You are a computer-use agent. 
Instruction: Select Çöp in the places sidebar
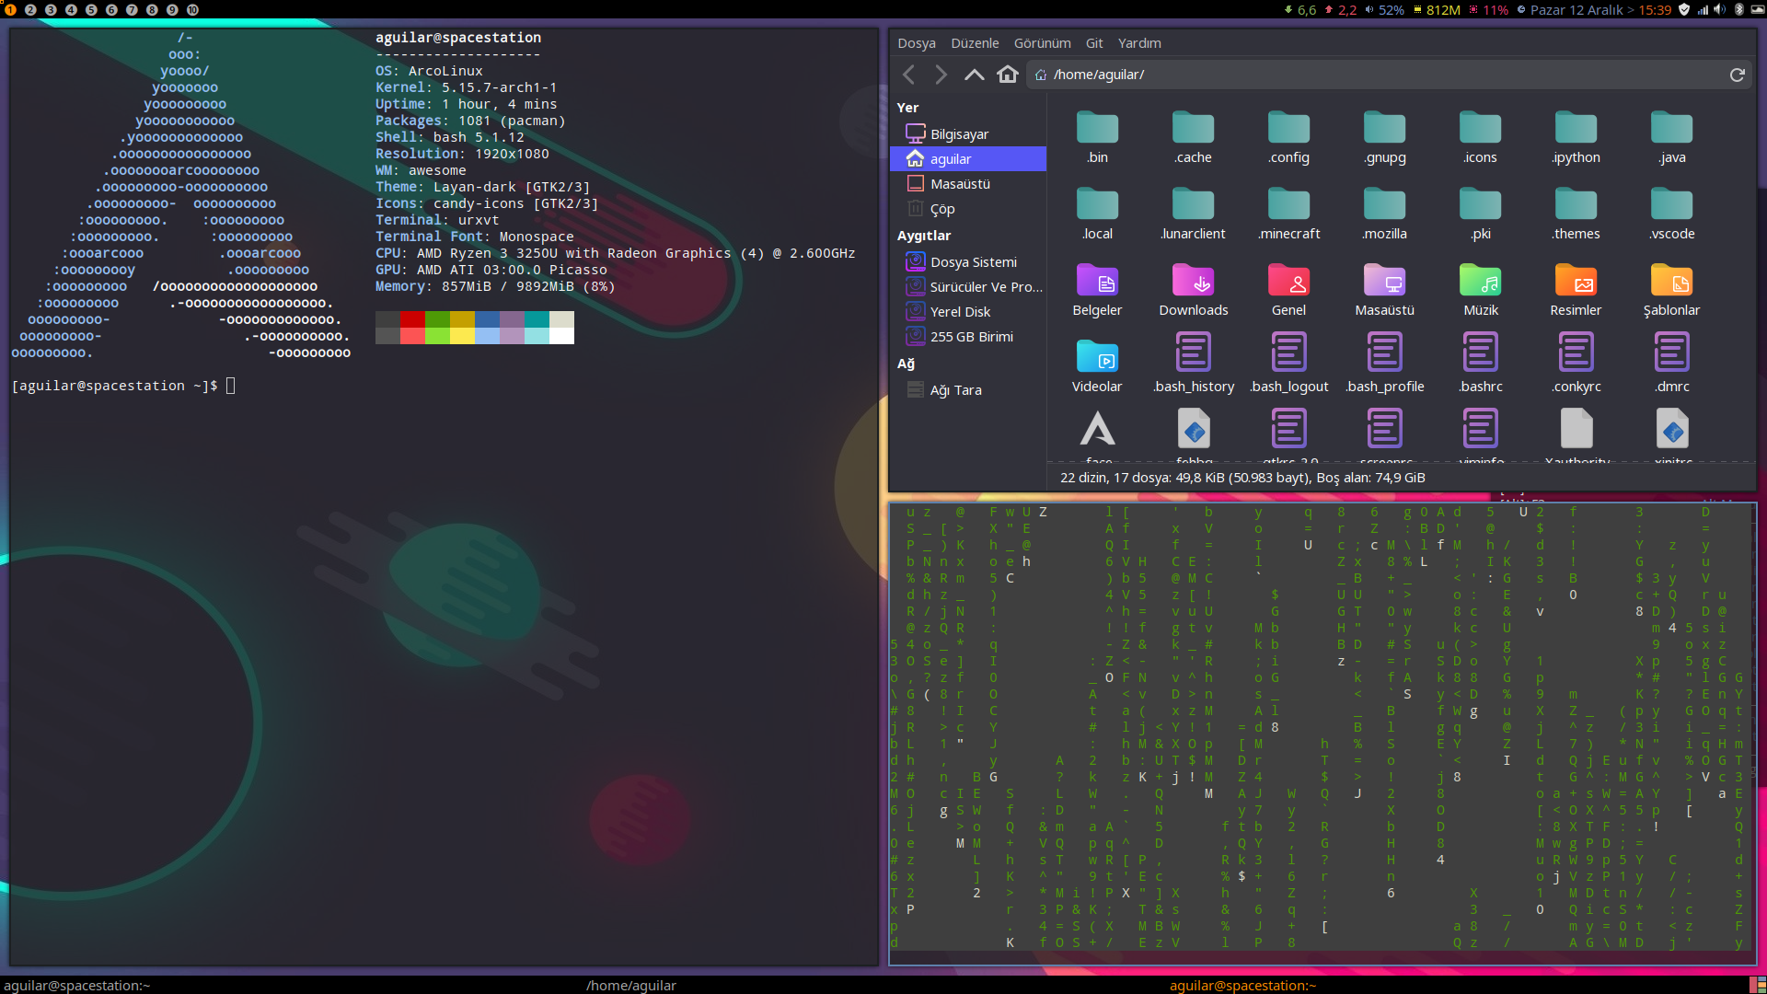point(941,209)
